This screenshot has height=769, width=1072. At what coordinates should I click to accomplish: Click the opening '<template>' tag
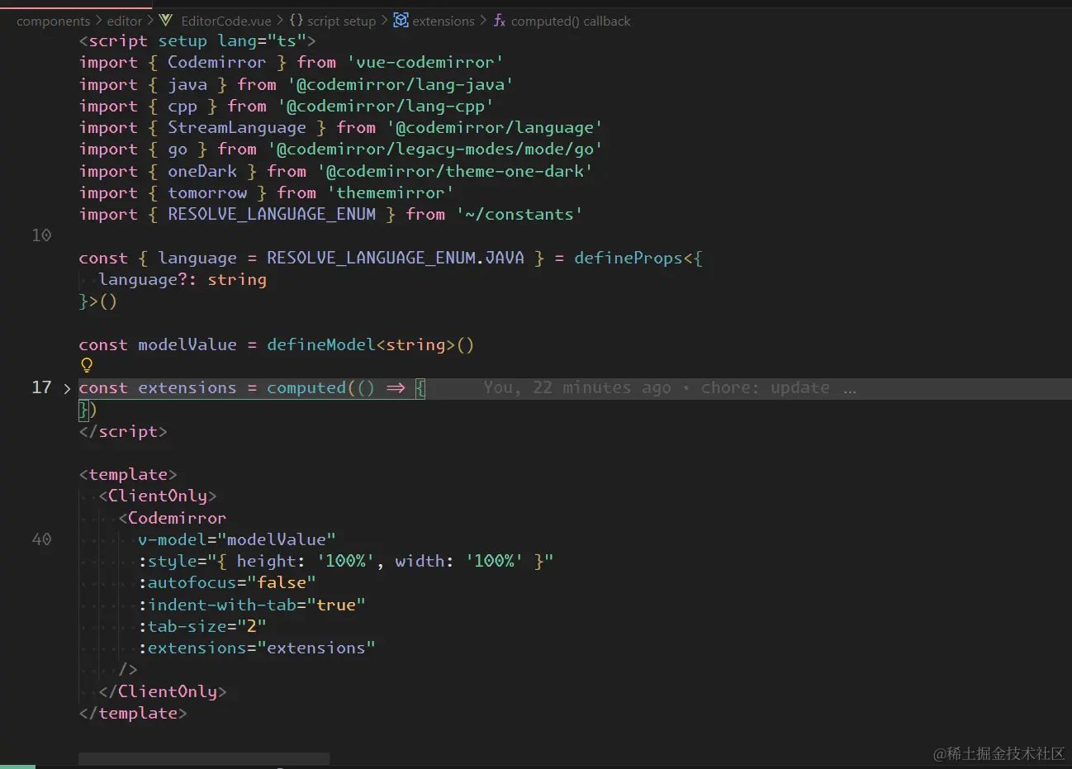click(128, 474)
